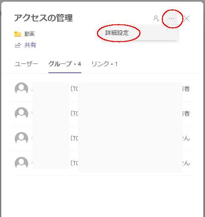The width and height of the screenshot is (205, 217).
Task: Click the 動画 folder name text
Action: pyautogui.click(x=29, y=34)
